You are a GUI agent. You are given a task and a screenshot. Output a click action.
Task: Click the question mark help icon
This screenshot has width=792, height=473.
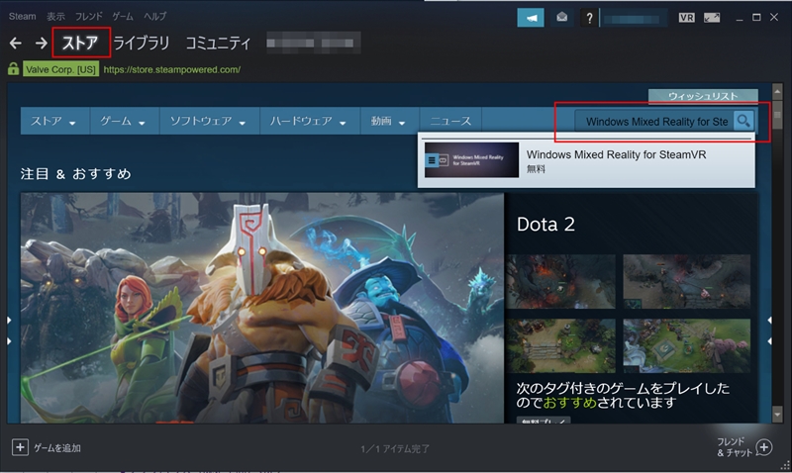coord(590,18)
